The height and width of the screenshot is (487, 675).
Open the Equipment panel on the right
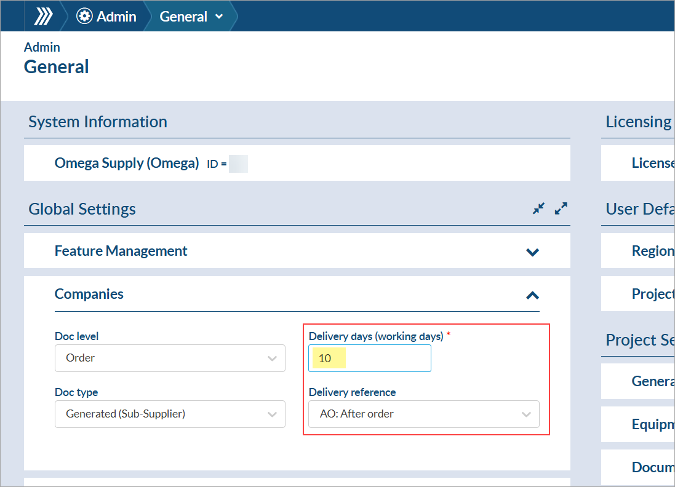click(x=652, y=424)
